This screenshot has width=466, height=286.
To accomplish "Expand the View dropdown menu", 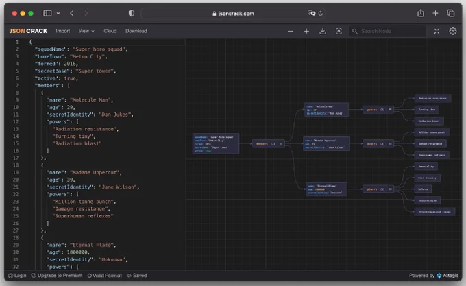I will click(x=86, y=31).
